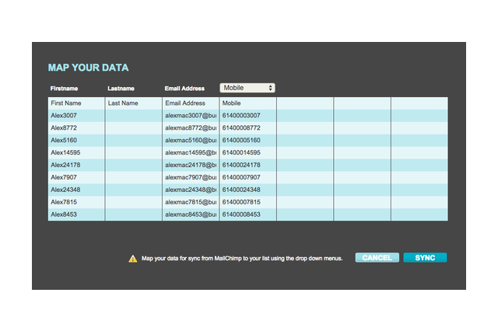Click the alexmac7907 email cell
The width and height of the screenshot is (498, 331).
point(191,178)
